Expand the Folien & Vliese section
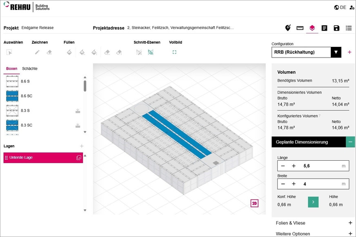The width and height of the screenshot is (356, 237). coord(350,223)
